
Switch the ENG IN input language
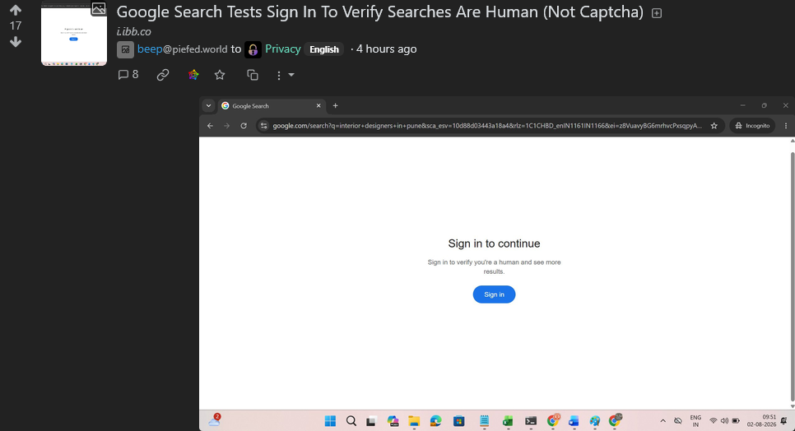point(695,421)
